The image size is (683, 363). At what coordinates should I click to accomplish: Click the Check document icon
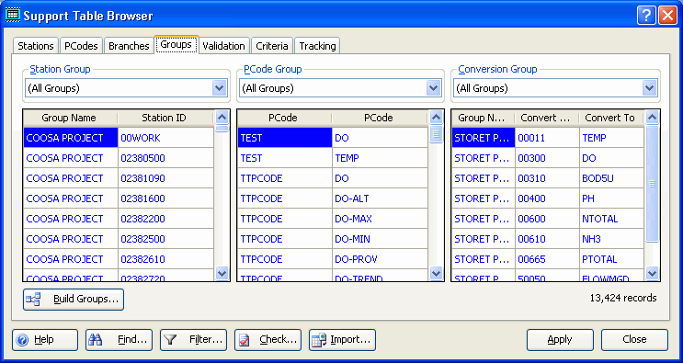point(245,340)
